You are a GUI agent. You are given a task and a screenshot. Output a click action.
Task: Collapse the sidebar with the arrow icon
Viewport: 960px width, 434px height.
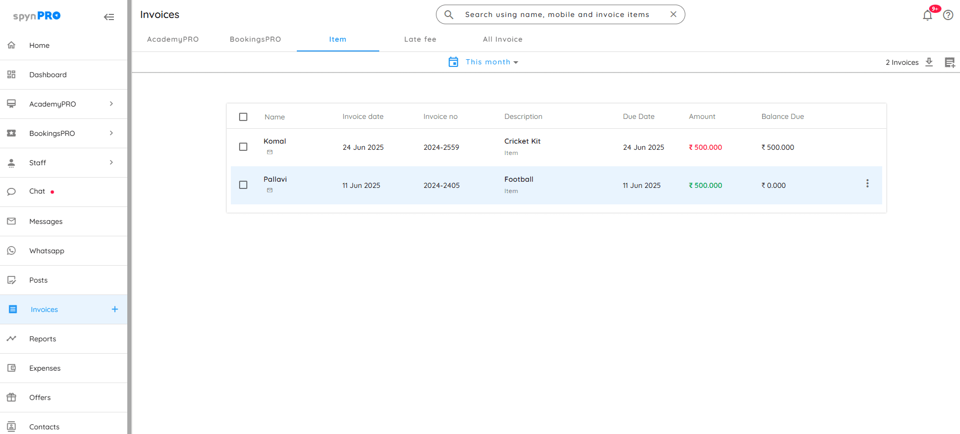pos(109,17)
